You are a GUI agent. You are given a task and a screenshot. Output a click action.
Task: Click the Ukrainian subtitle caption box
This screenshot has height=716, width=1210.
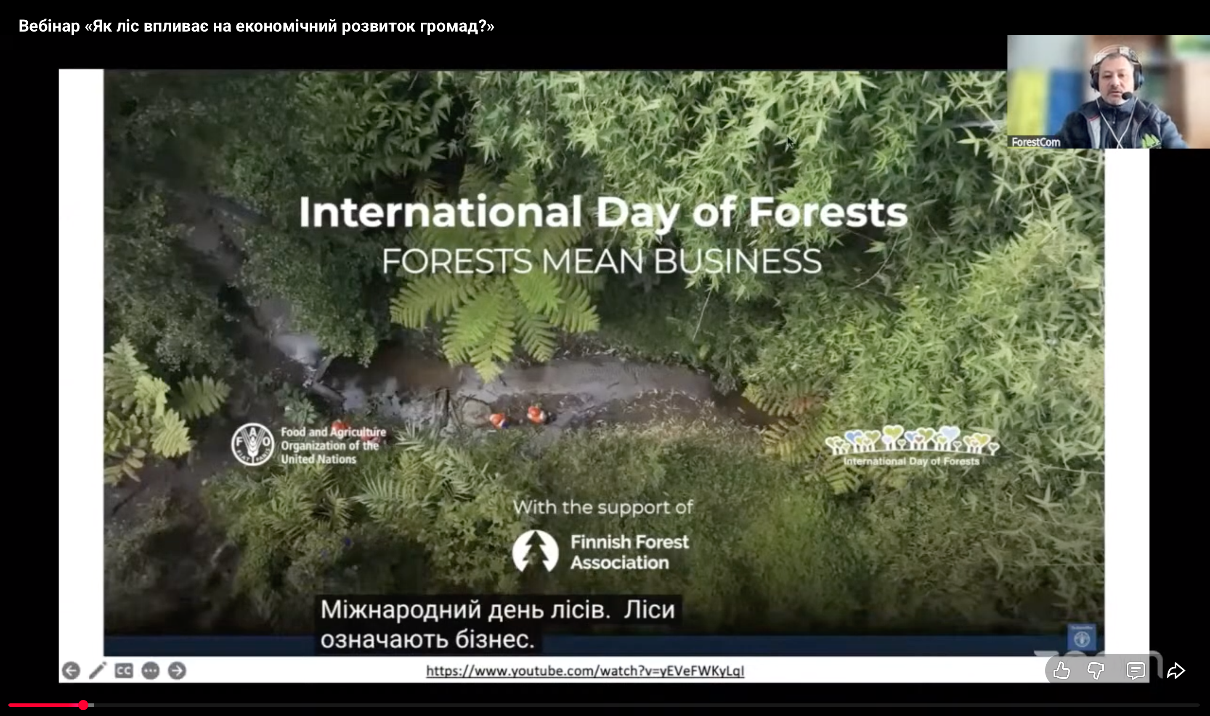pos(498,624)
